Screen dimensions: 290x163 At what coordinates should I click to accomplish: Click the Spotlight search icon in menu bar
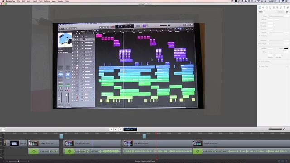(x=279, y=1)
